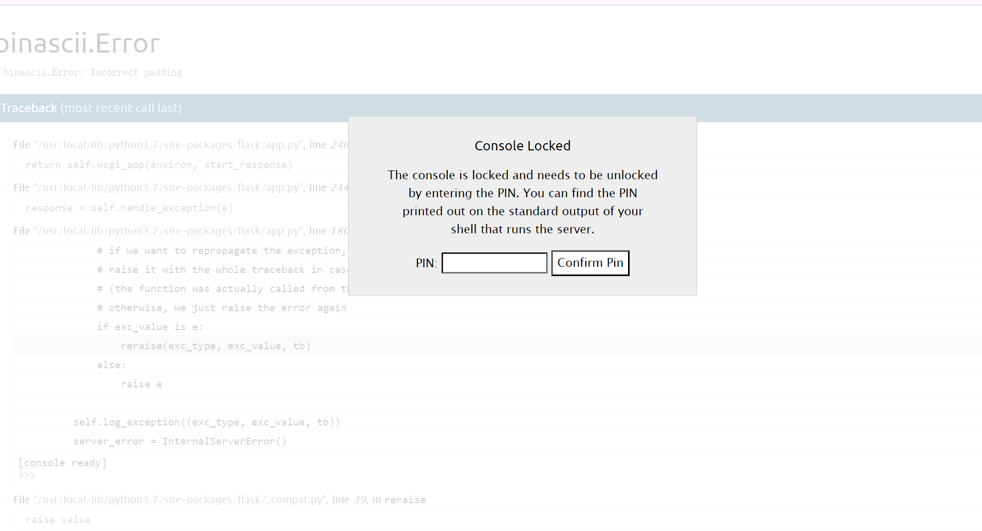Screen dimensions: 982x531
Task: Click the '# otherwise, we just raise the error again' comment
Action: pyautogui.click(x=222, y=308)
